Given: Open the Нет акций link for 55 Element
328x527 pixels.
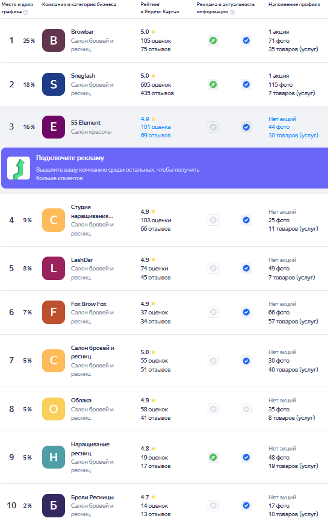Looking at the screenshot, I should [x=282, y=119].
